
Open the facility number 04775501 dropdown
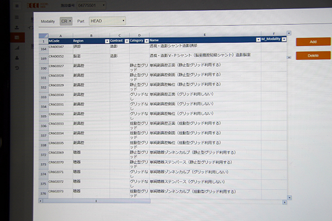(x=90, y=6)
